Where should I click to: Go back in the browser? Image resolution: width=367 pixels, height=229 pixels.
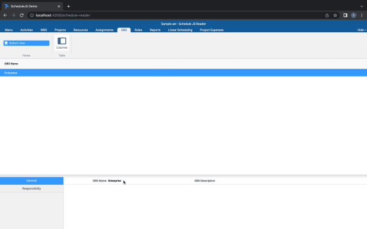[x=5, y=15]
